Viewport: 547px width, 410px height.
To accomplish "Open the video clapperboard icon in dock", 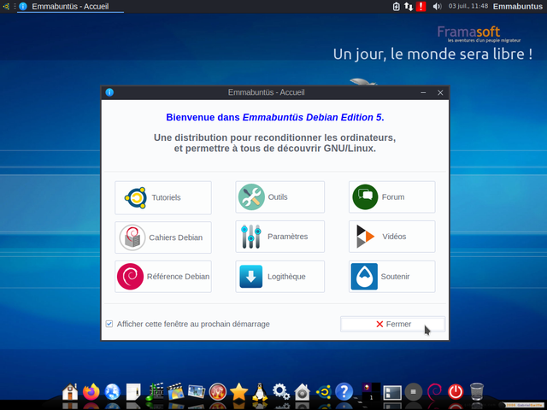I will [x=175, y=392].
